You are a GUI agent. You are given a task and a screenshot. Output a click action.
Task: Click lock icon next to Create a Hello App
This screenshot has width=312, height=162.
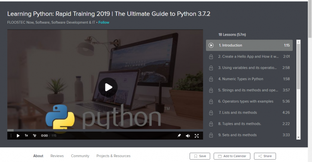(x=211, y=57)
